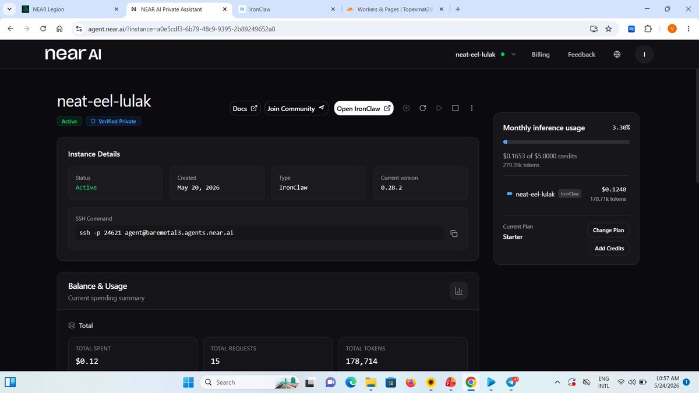699x393 pixels.
Task: Open Chrome extensions puzzle icon
Action: 648,29
